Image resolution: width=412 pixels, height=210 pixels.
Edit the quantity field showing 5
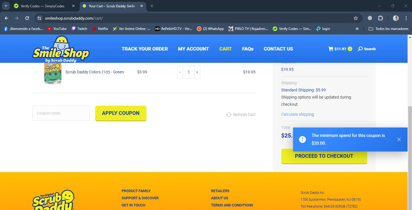tap(189, 72)
